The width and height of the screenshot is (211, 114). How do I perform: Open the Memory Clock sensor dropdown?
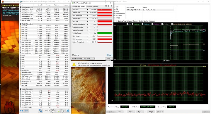(x=87, y=13)
